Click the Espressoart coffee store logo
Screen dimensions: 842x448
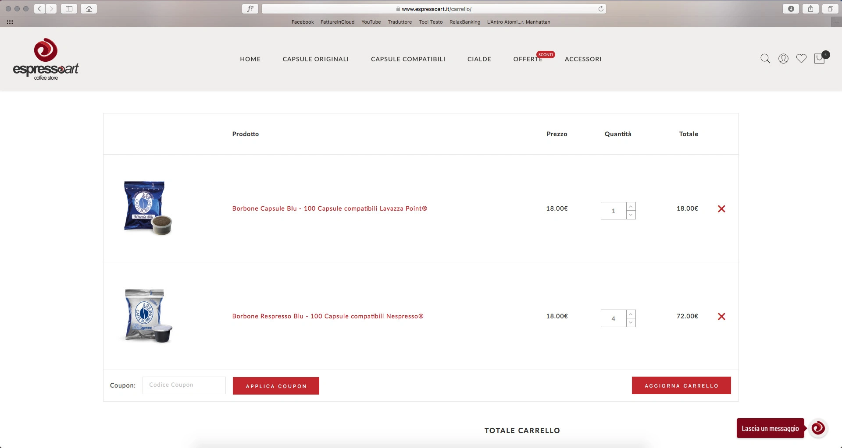[x=46, y=59]
